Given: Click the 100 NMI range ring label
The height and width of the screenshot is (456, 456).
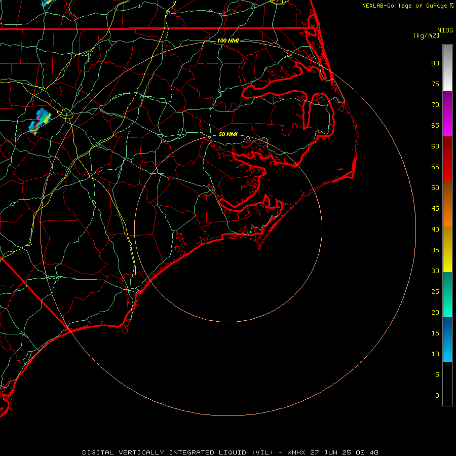Looking at the screenshot, I should coord(228,41).
